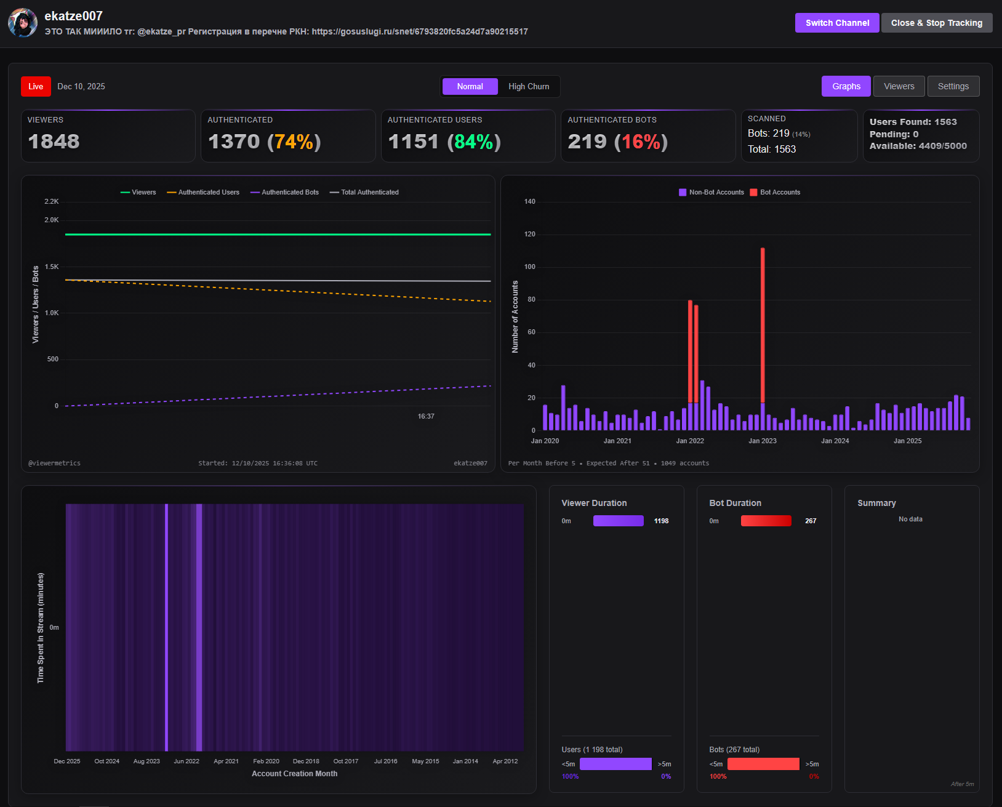The image size is (1002, 807).
Task: Click the Switch Channel button
Action: [x=837, y=23]
